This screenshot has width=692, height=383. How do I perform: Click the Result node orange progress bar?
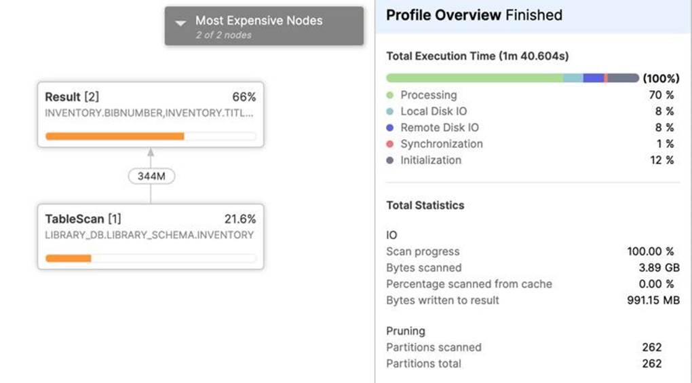[115, 136]
